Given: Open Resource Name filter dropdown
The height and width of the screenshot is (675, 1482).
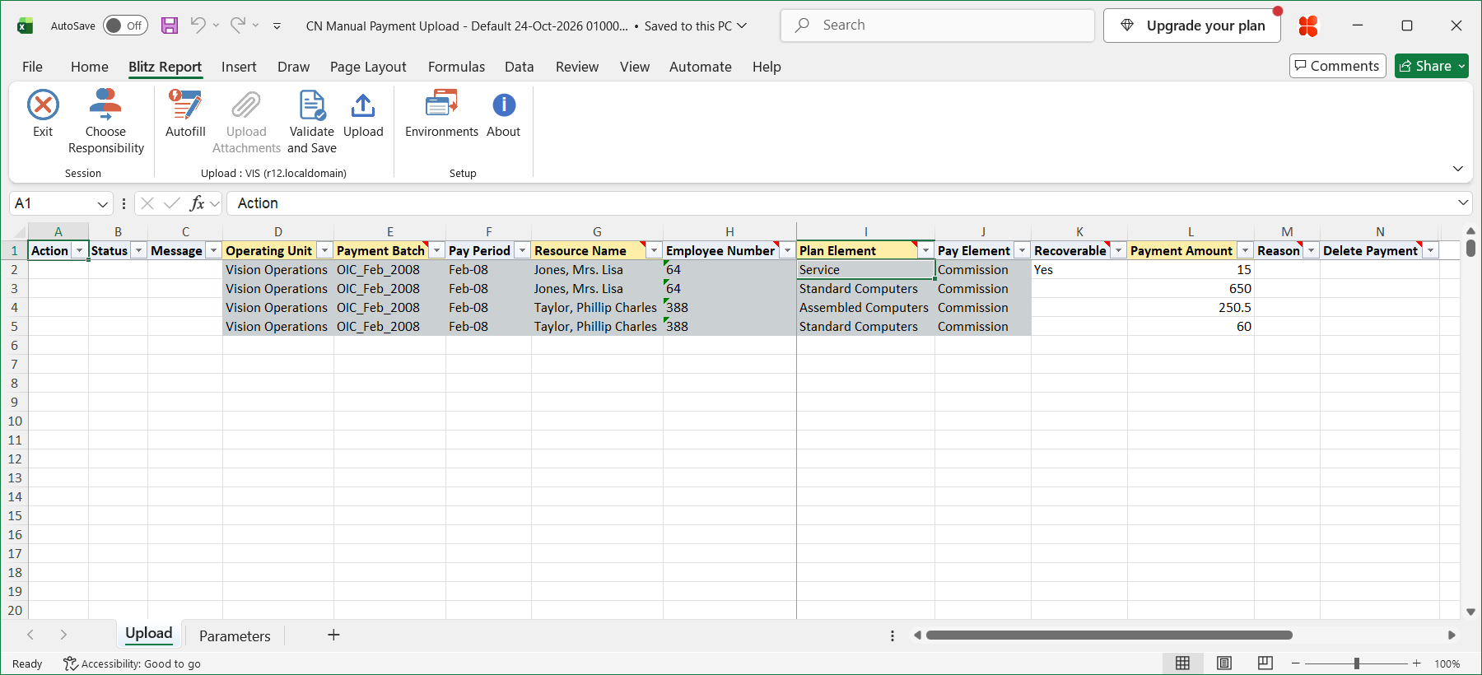Looking at the screenshot, I should pos(654,250).
